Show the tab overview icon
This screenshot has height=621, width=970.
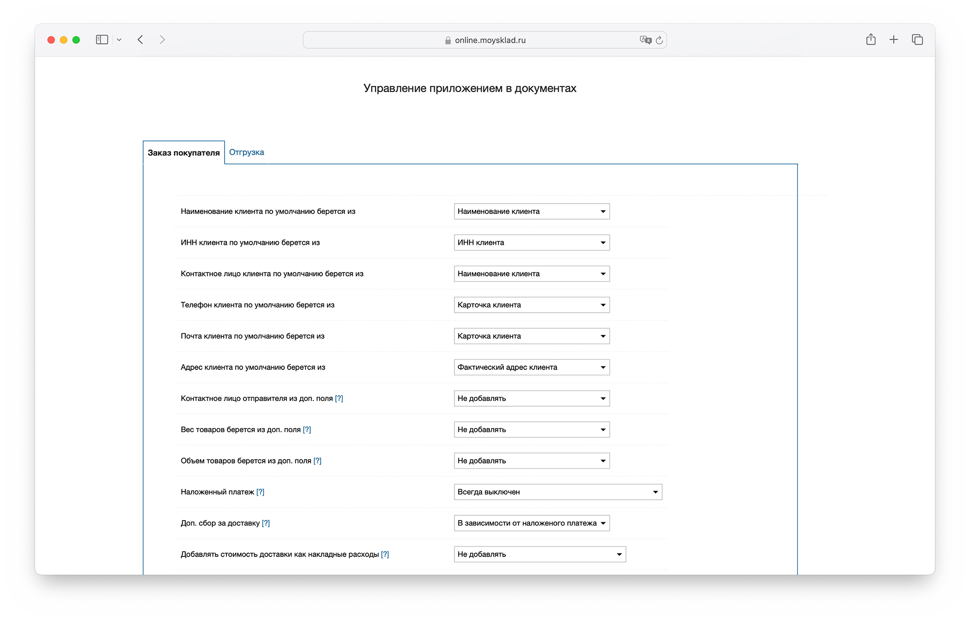917,40
